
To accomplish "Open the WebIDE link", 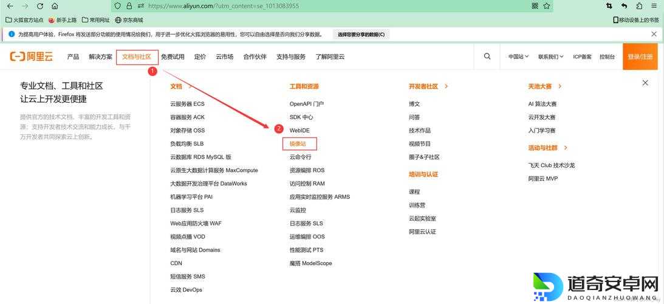I will [x=300, y=130].
